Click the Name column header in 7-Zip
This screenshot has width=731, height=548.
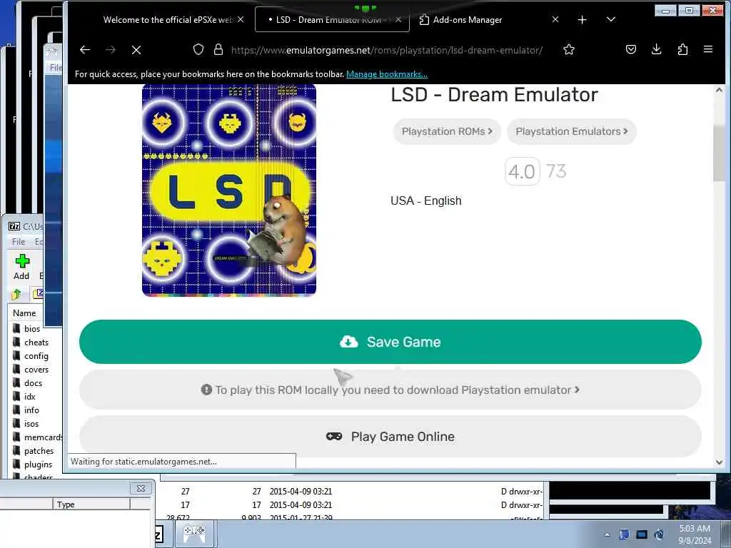click(x=24, y=313)
